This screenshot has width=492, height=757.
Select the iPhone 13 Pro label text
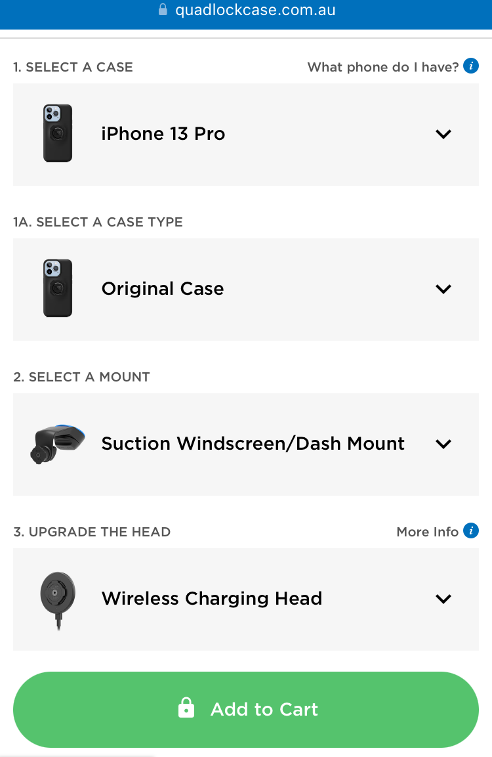click(x=163, y=134)
